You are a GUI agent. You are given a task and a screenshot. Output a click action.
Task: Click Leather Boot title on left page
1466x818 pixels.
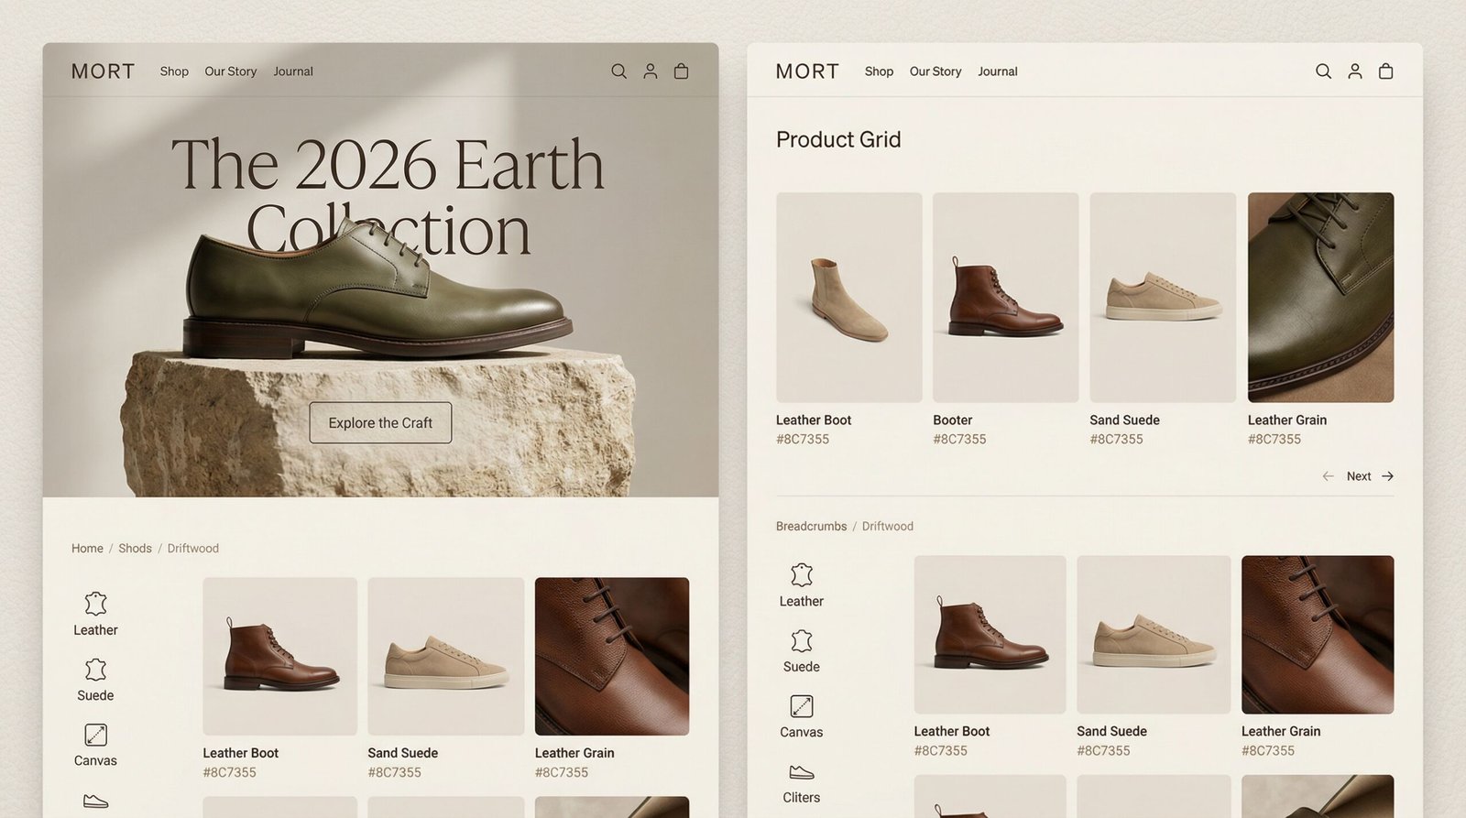tap(241, 753)
